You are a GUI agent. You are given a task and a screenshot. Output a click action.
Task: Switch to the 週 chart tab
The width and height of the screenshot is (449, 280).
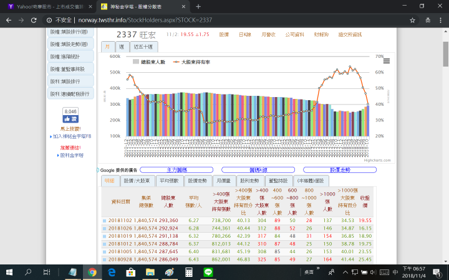121,47
